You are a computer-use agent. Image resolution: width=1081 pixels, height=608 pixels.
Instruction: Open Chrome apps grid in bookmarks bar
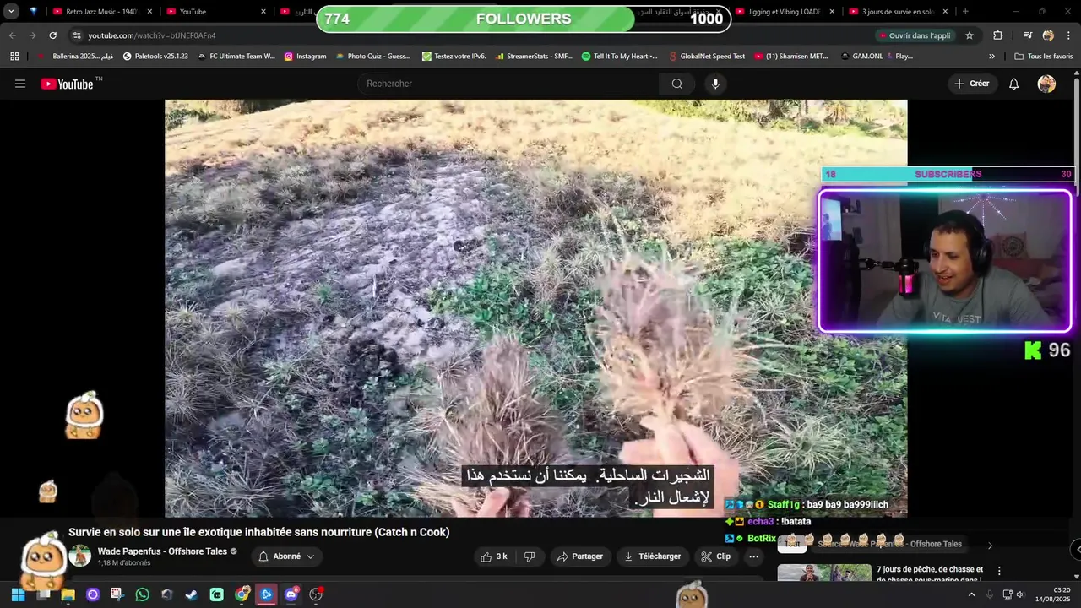[x=14, y=57]
